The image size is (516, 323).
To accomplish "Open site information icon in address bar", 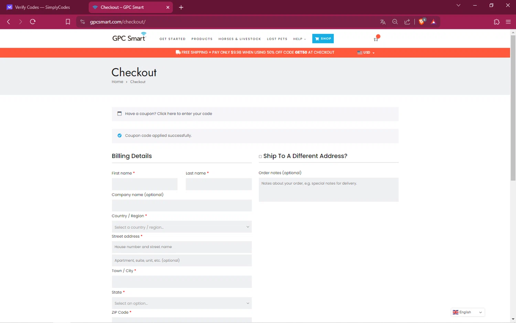I will pyautogui.click(x=83, y=22).
